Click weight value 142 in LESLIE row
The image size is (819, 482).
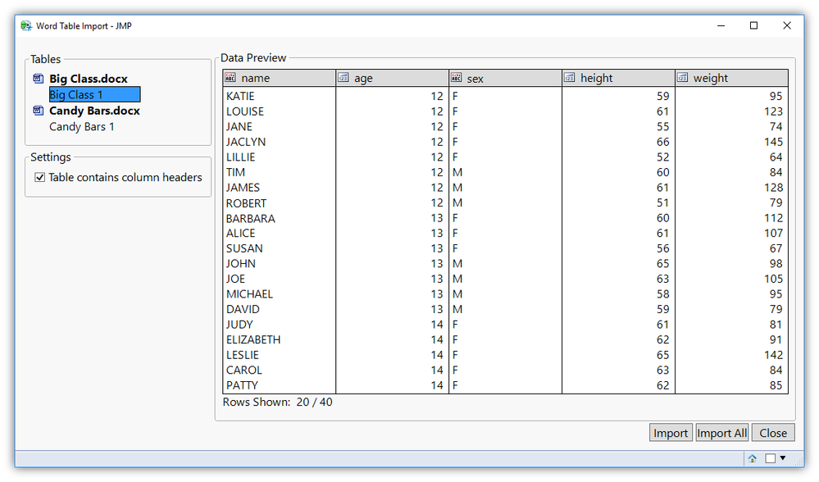(773, 355)
